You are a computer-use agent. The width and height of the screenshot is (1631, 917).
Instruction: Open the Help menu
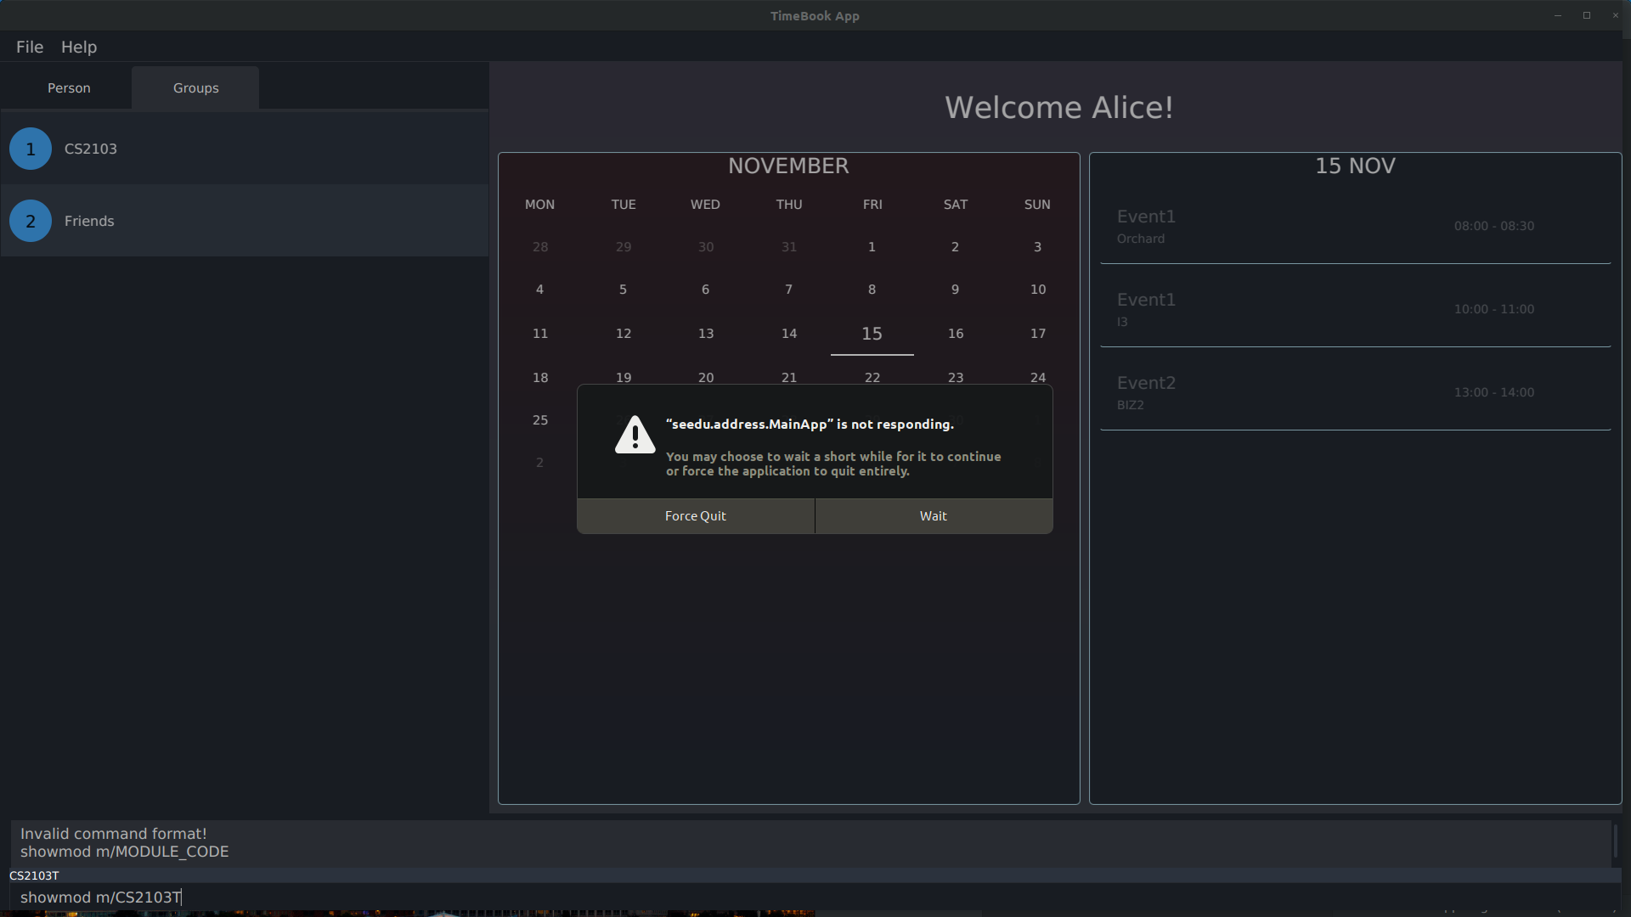[x=79, y=48]
